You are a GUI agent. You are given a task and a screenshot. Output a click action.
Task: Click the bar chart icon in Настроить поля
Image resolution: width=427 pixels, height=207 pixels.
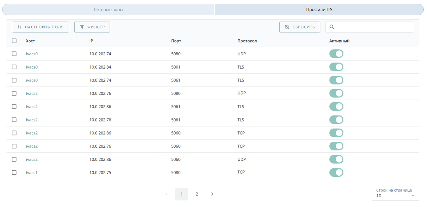(x=19, y=27)
